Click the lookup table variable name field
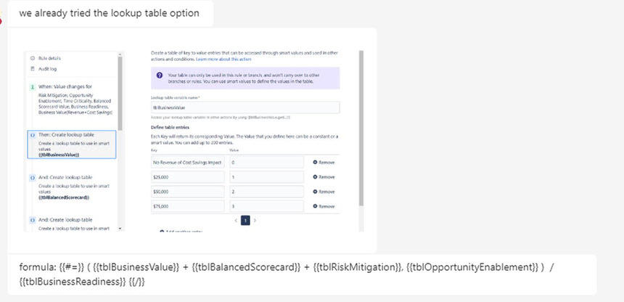The height and width of the screenshot is (302, 624). tap(245, 107)
